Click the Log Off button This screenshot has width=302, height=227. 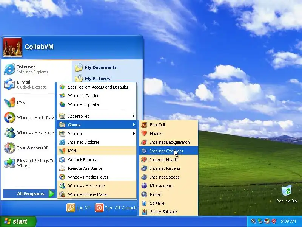click(79, 208)
